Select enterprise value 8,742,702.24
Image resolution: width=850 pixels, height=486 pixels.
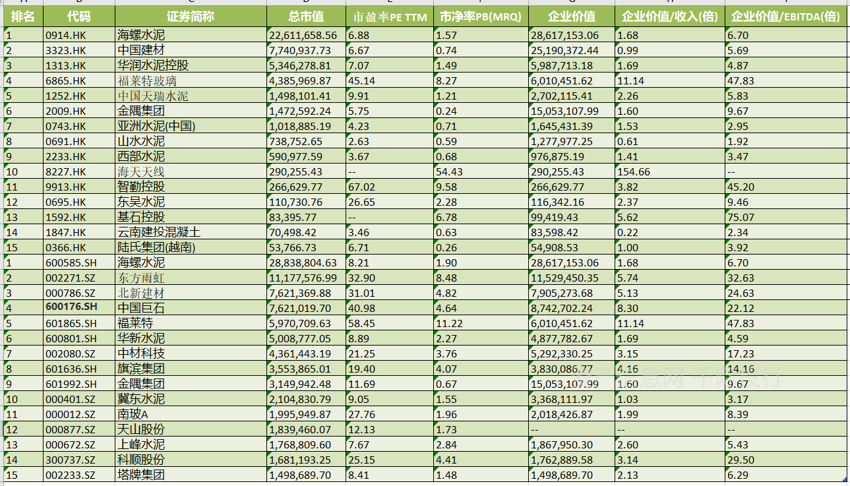click(571, 308)
